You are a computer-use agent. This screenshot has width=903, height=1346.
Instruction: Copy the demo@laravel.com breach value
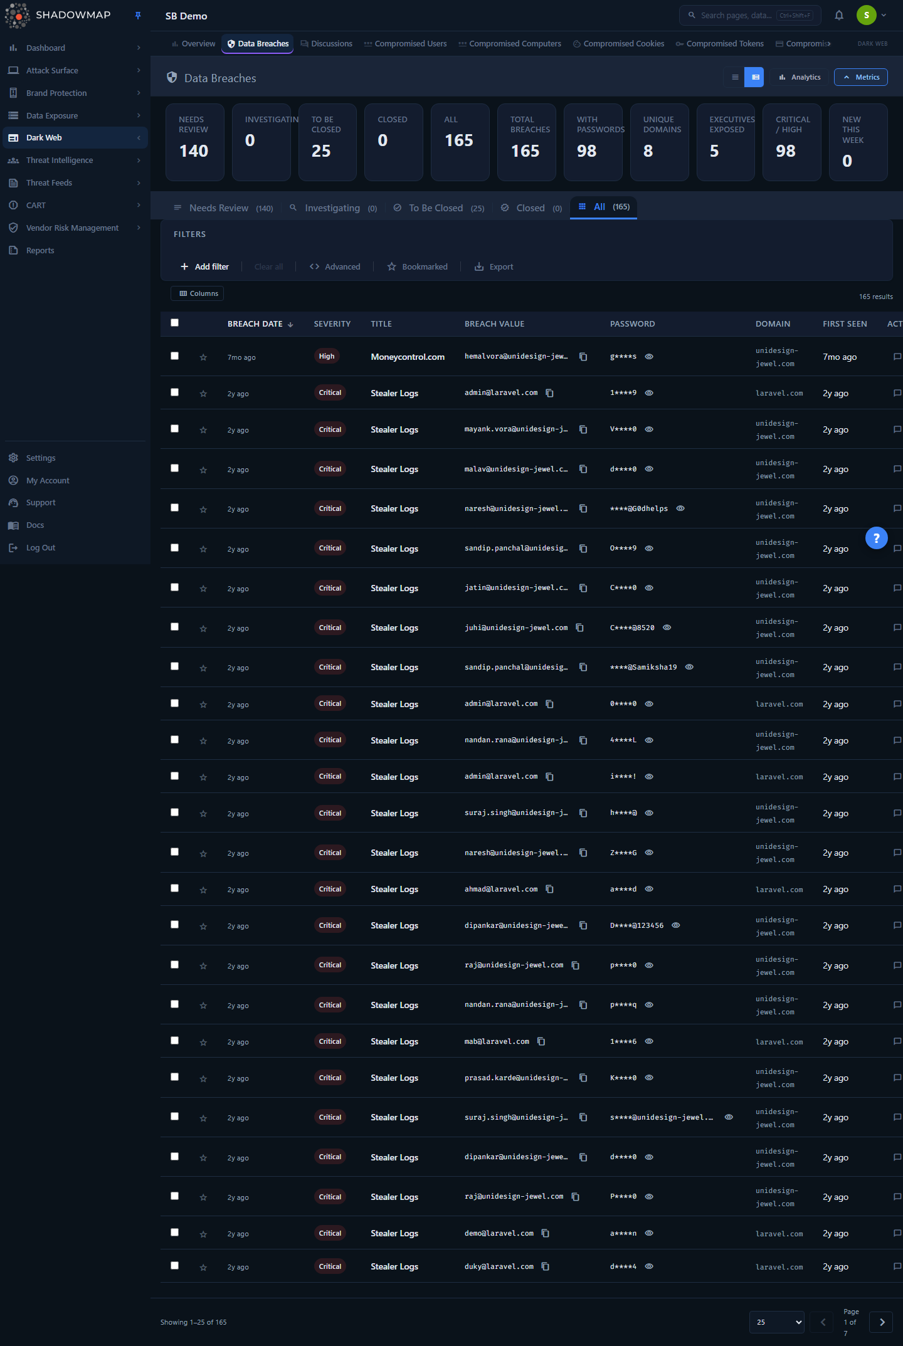[546, 1233]
